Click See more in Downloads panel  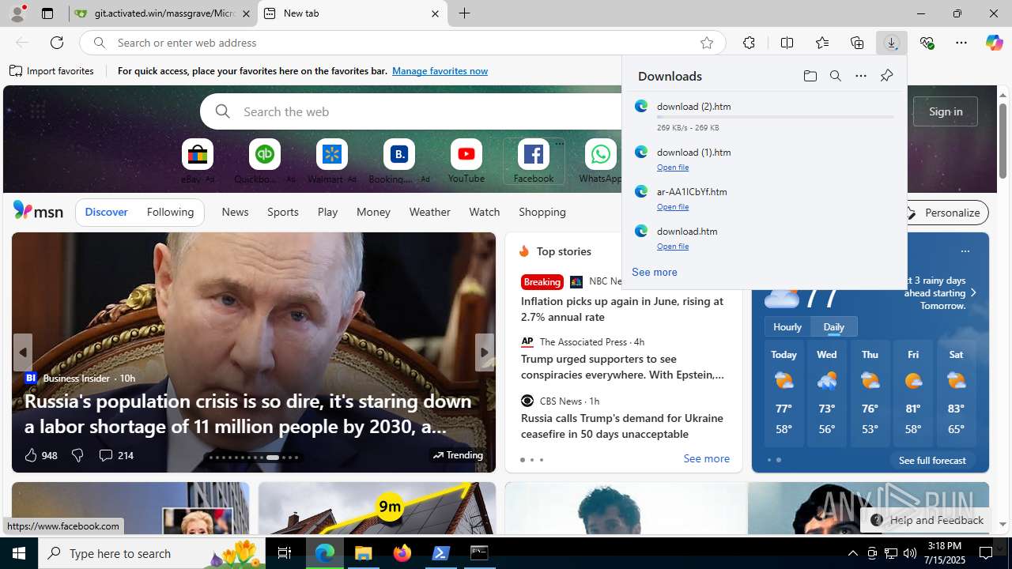[654, 272]
